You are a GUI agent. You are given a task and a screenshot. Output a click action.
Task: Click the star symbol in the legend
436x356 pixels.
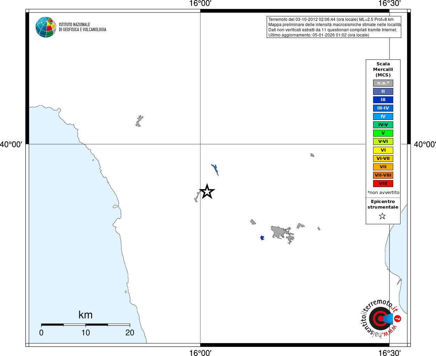point(382,216)
